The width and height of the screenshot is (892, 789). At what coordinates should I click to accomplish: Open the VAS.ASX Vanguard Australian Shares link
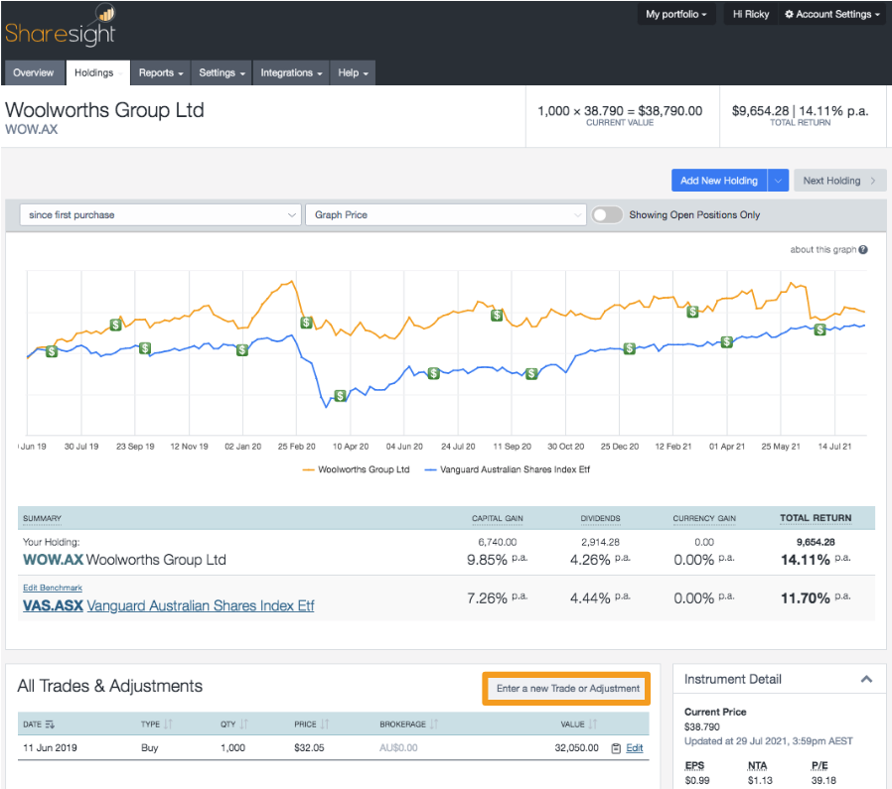(x=169, y=606)
